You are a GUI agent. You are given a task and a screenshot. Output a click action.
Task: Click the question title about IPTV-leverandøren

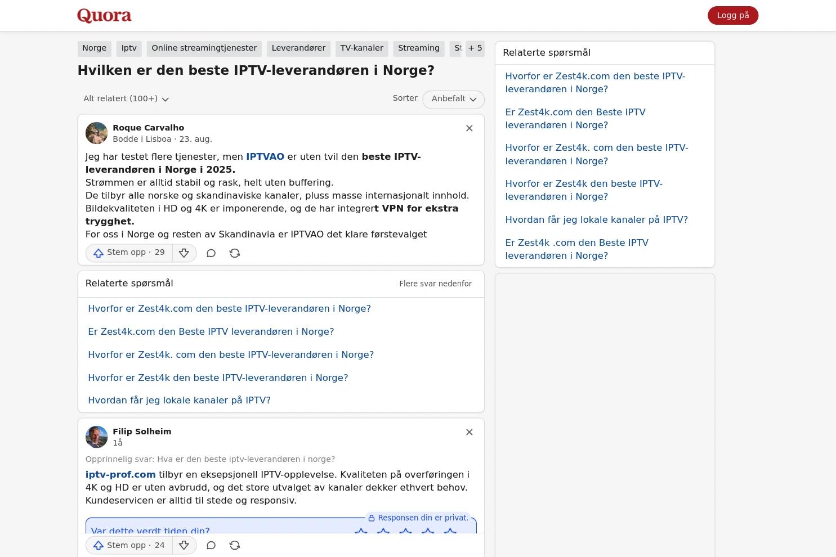pos(256,71)
